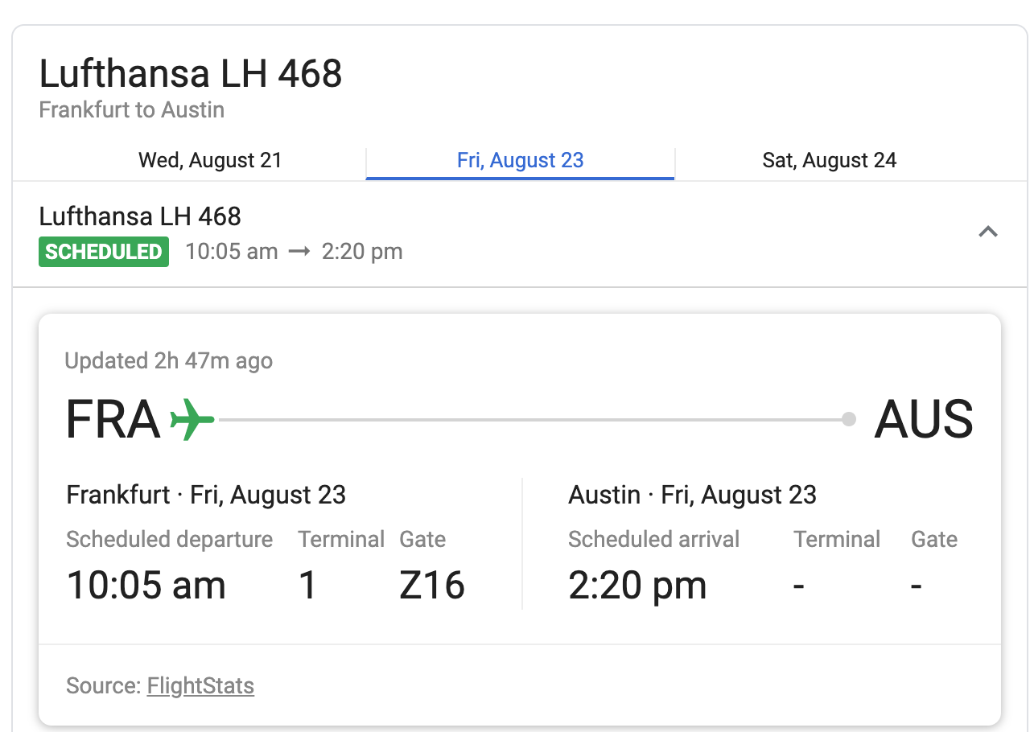Click the green airplane icon next to FRA
This screenshot has height=732, width=1030.
click(x=192, y=419)
